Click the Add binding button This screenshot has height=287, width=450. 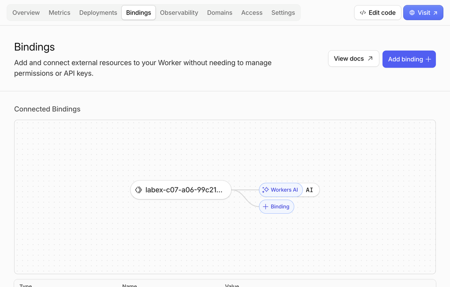409,59
